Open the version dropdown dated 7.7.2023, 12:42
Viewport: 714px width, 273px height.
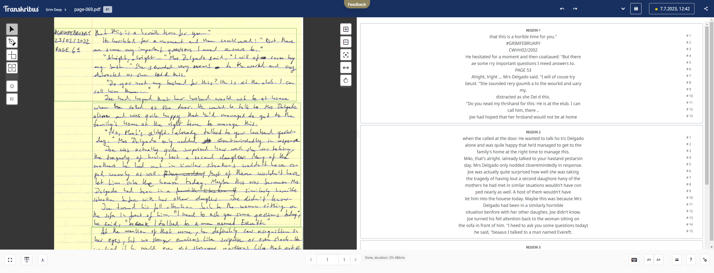pos(672,9)
